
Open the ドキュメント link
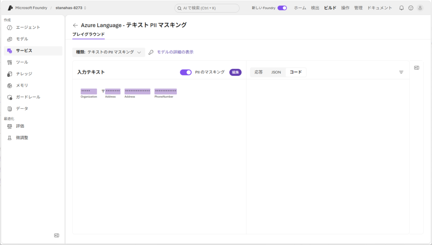point(379,8)
